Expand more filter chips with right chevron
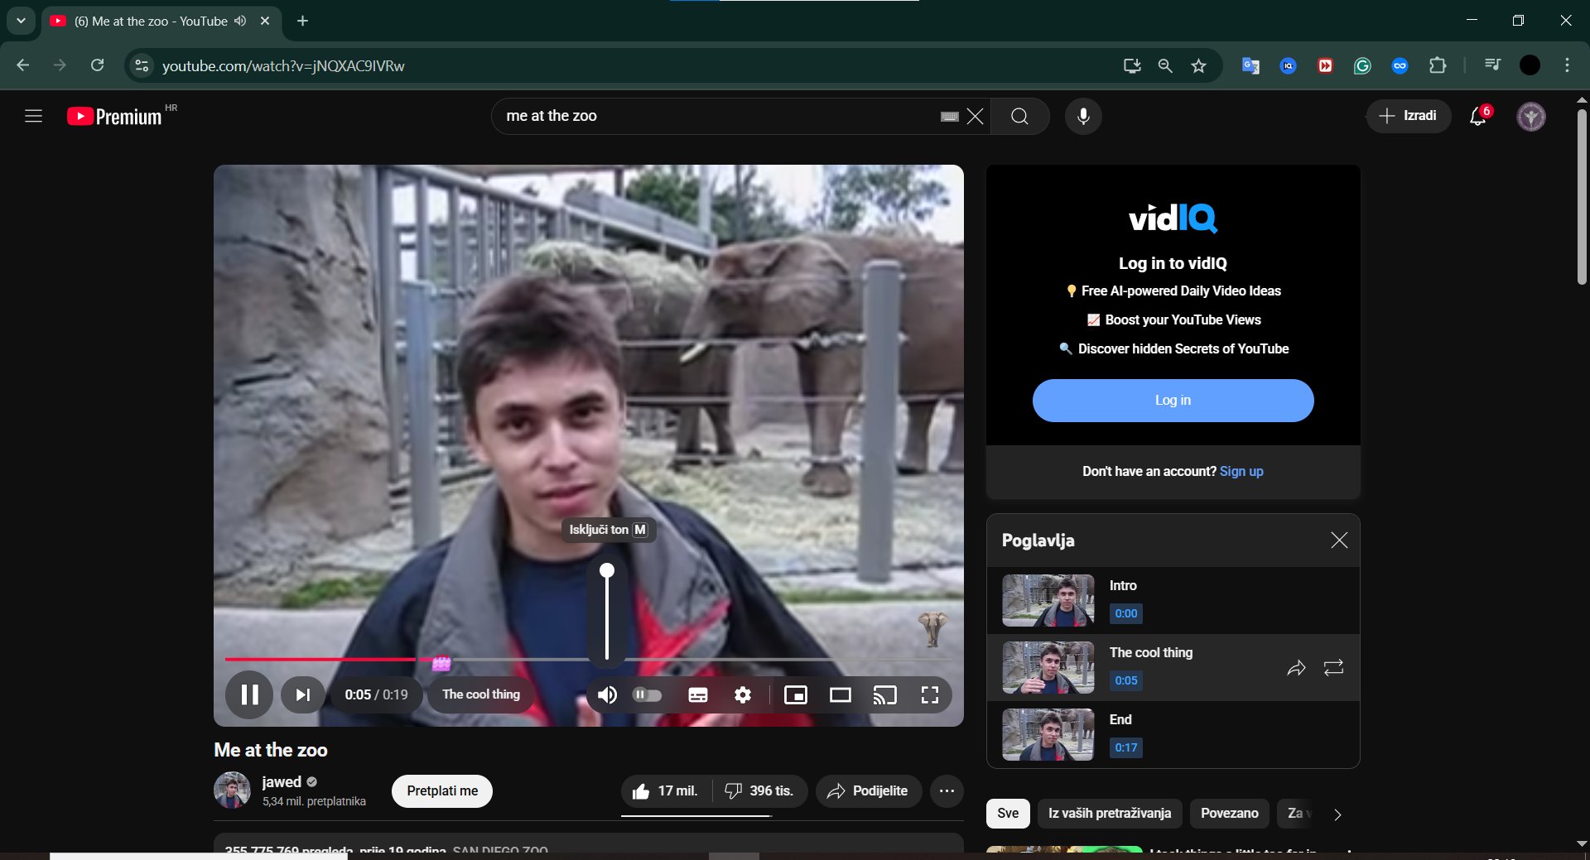The image size is (1590, 860). click(x=1337, y=814)
